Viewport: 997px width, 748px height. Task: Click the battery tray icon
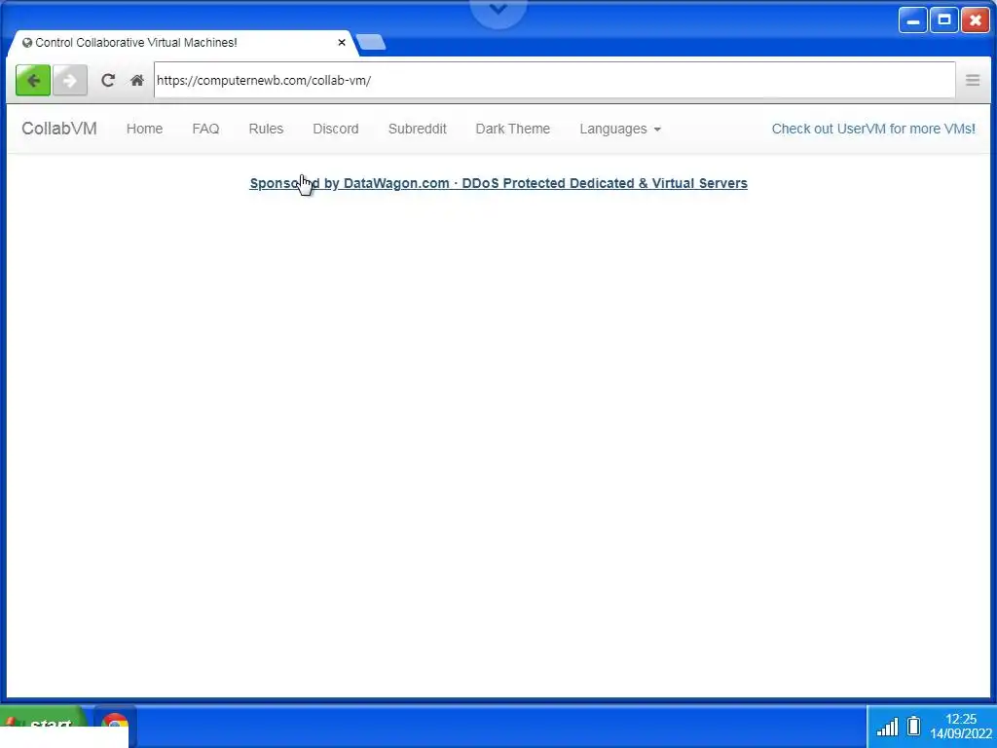(x=913, y=726)
